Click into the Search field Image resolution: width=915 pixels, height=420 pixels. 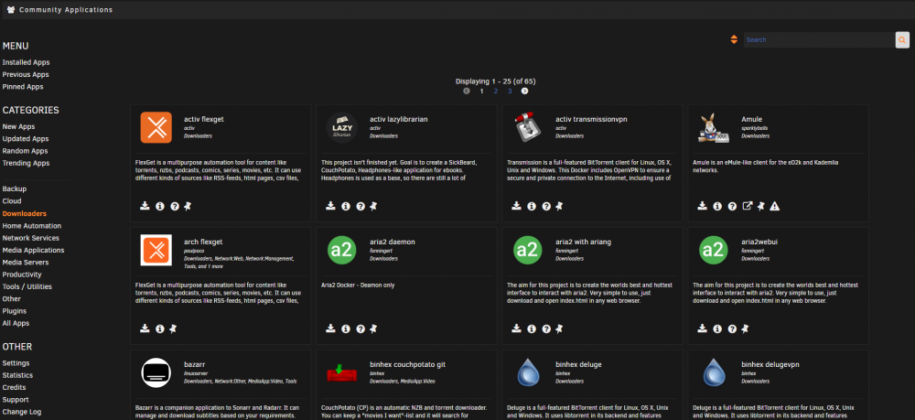tap(819, 39)
